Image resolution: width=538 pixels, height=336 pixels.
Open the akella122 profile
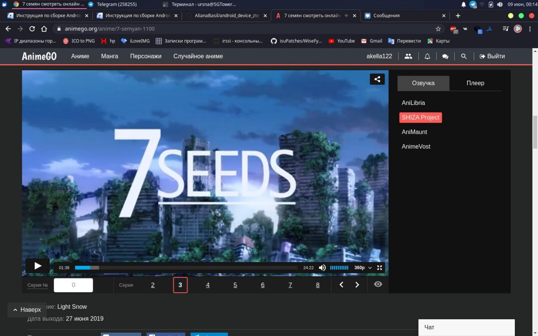(x=379, y=56)
